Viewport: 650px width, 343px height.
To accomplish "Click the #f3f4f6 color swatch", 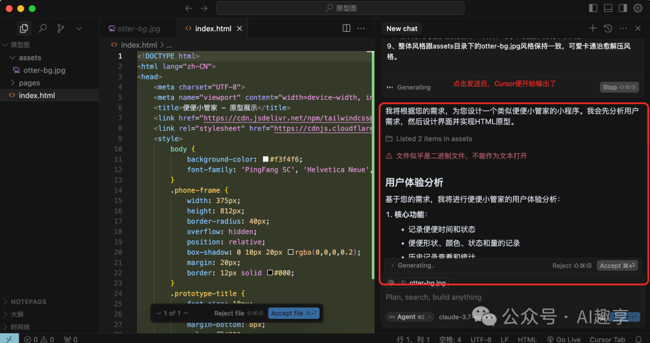I will pyautogui.click(x=266, y=159).
